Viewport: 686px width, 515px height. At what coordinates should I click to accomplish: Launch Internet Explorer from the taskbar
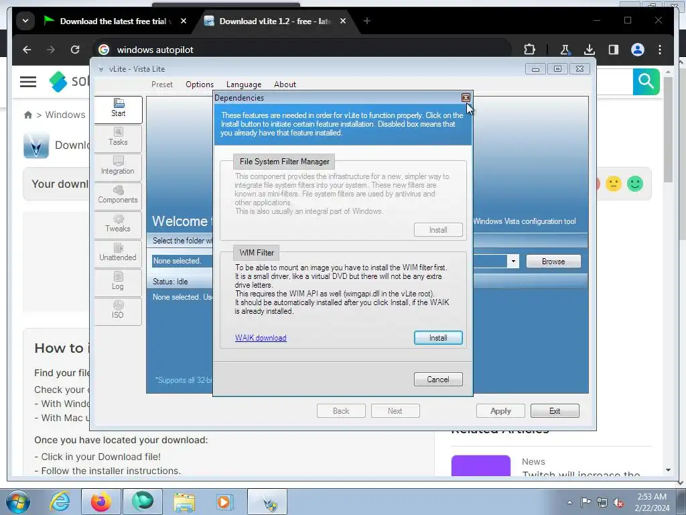click(60, 502)
